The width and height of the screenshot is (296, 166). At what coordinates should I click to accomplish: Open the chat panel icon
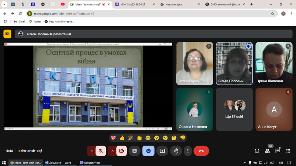tap(278, 151)
